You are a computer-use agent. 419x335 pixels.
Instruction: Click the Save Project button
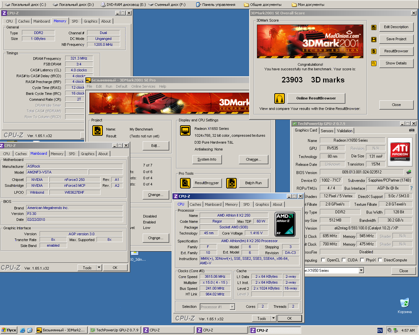tap(396, 39)
